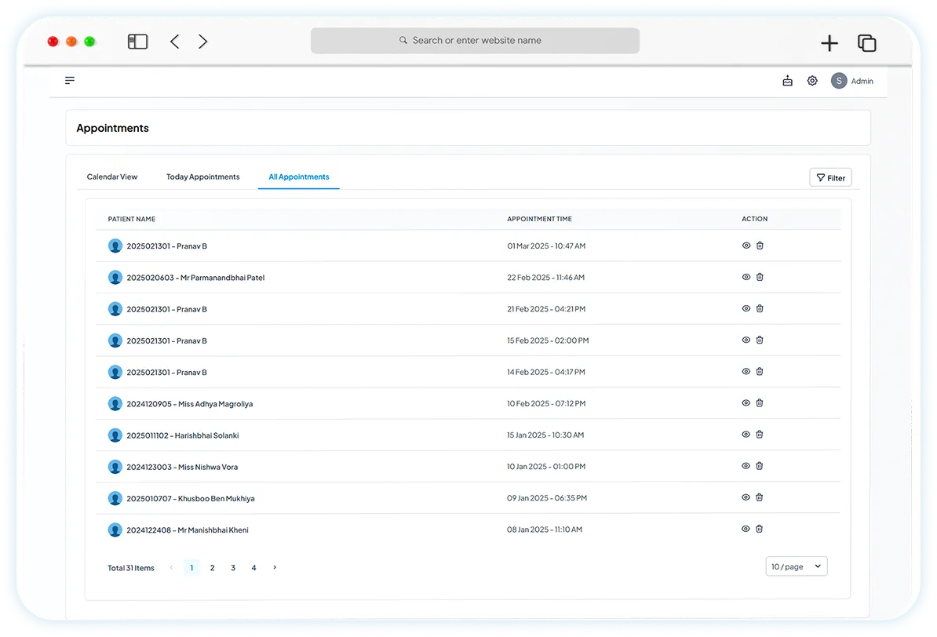This screenshot has height=637, width=937.
Task: Click the APPOINTMENT TIME column header
Action: pos(540,220)
